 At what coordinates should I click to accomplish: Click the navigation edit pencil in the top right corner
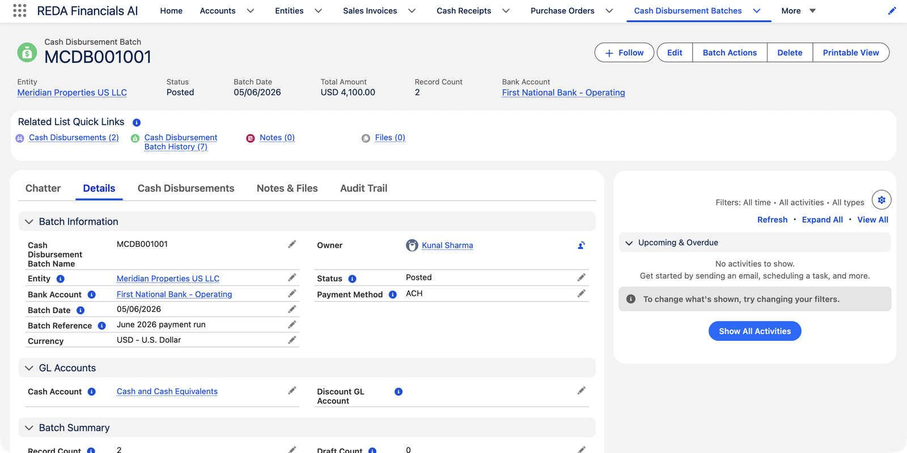coord(892,11)
